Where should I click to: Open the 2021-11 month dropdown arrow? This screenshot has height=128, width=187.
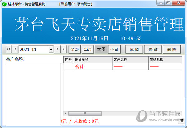(x=51, y=49)
